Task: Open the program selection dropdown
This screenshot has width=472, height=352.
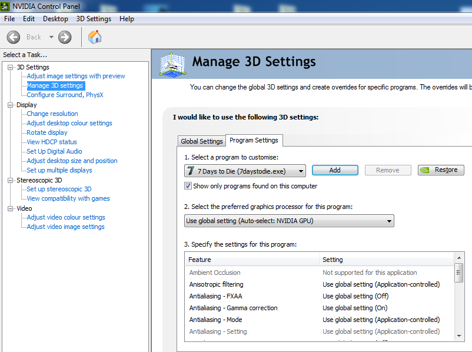Action: pos(245,171)
